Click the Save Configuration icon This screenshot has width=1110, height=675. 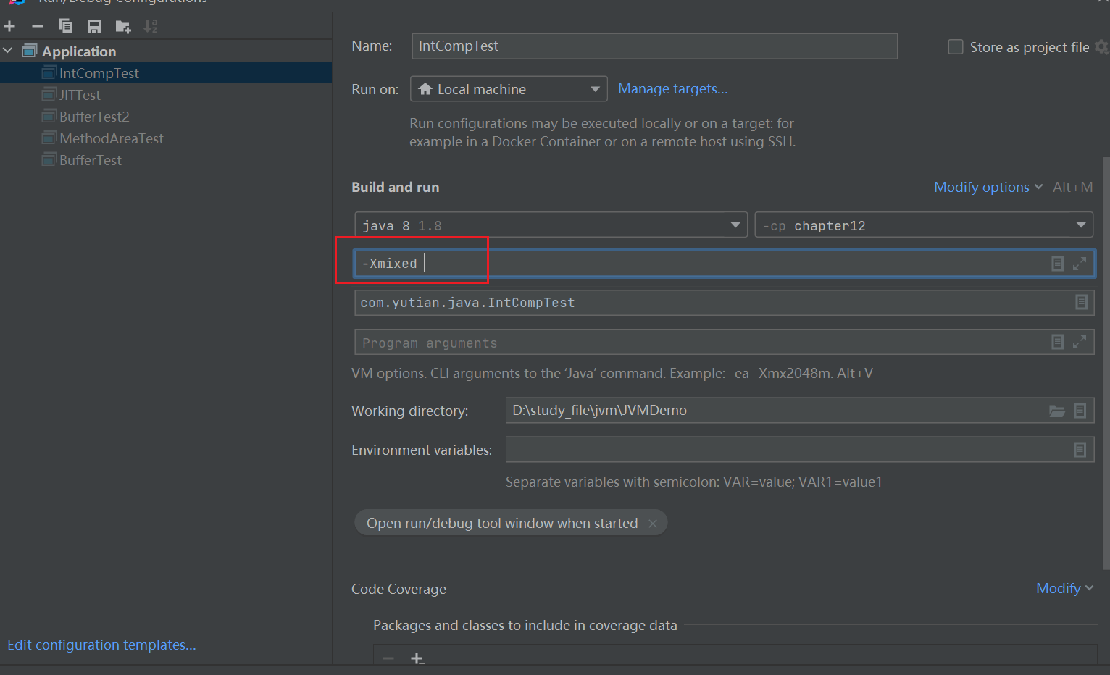pyautogui.click(x=94, y=27)
